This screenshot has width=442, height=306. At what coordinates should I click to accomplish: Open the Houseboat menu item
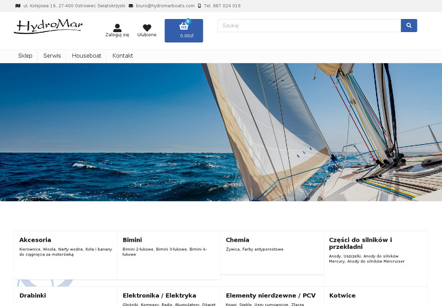coord(86,56)
